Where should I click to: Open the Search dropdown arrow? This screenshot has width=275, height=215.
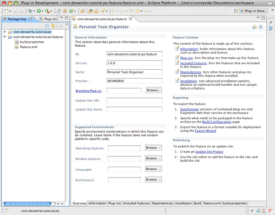click(x=107, y=11)
